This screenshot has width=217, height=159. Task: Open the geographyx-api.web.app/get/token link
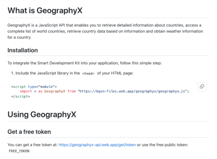click(x=97, y=145)
